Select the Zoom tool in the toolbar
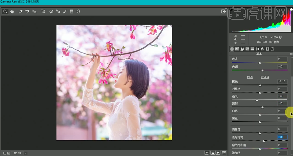The image size is (293, 156). click(5, 12)
